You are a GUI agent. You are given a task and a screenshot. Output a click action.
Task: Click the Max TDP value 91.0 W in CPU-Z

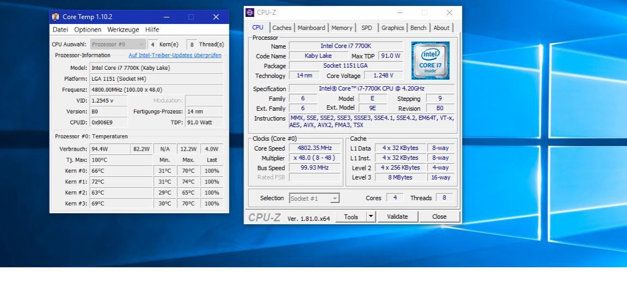coord(390,56)
